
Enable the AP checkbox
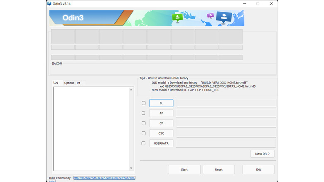coord(143,113)
